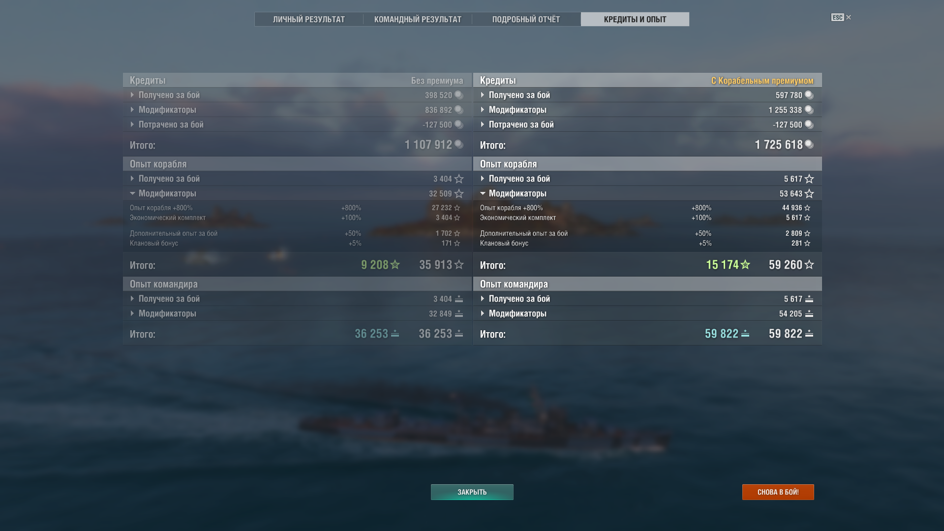This screenshot has width=944, height=531.
Task: Click the star icon beside ship XP total 59 260
Action: coord(809,265)
